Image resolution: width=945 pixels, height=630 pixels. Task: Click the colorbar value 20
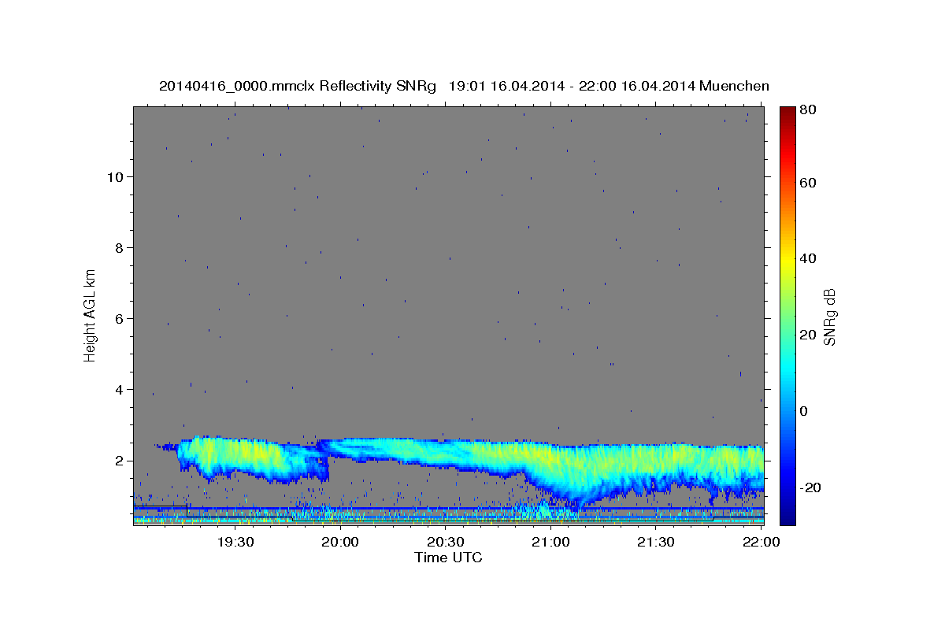[809, 335]
